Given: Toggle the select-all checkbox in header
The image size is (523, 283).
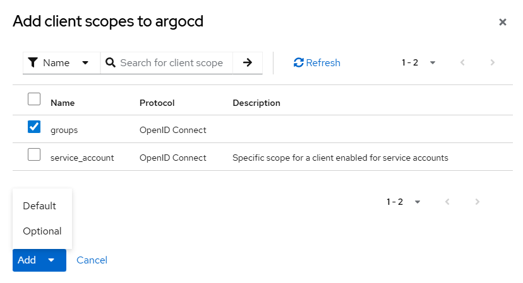Looking at the screenshot, I should pyautogui.click(x=34, y=99).
